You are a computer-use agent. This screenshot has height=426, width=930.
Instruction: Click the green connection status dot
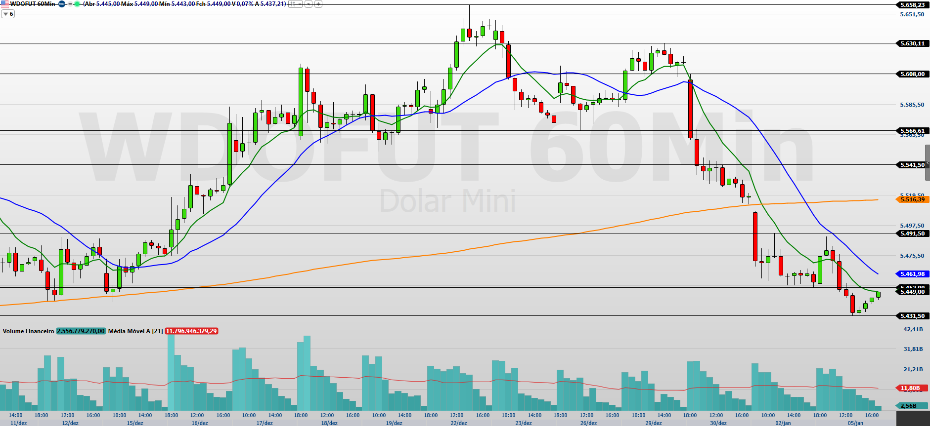point(77,4)
